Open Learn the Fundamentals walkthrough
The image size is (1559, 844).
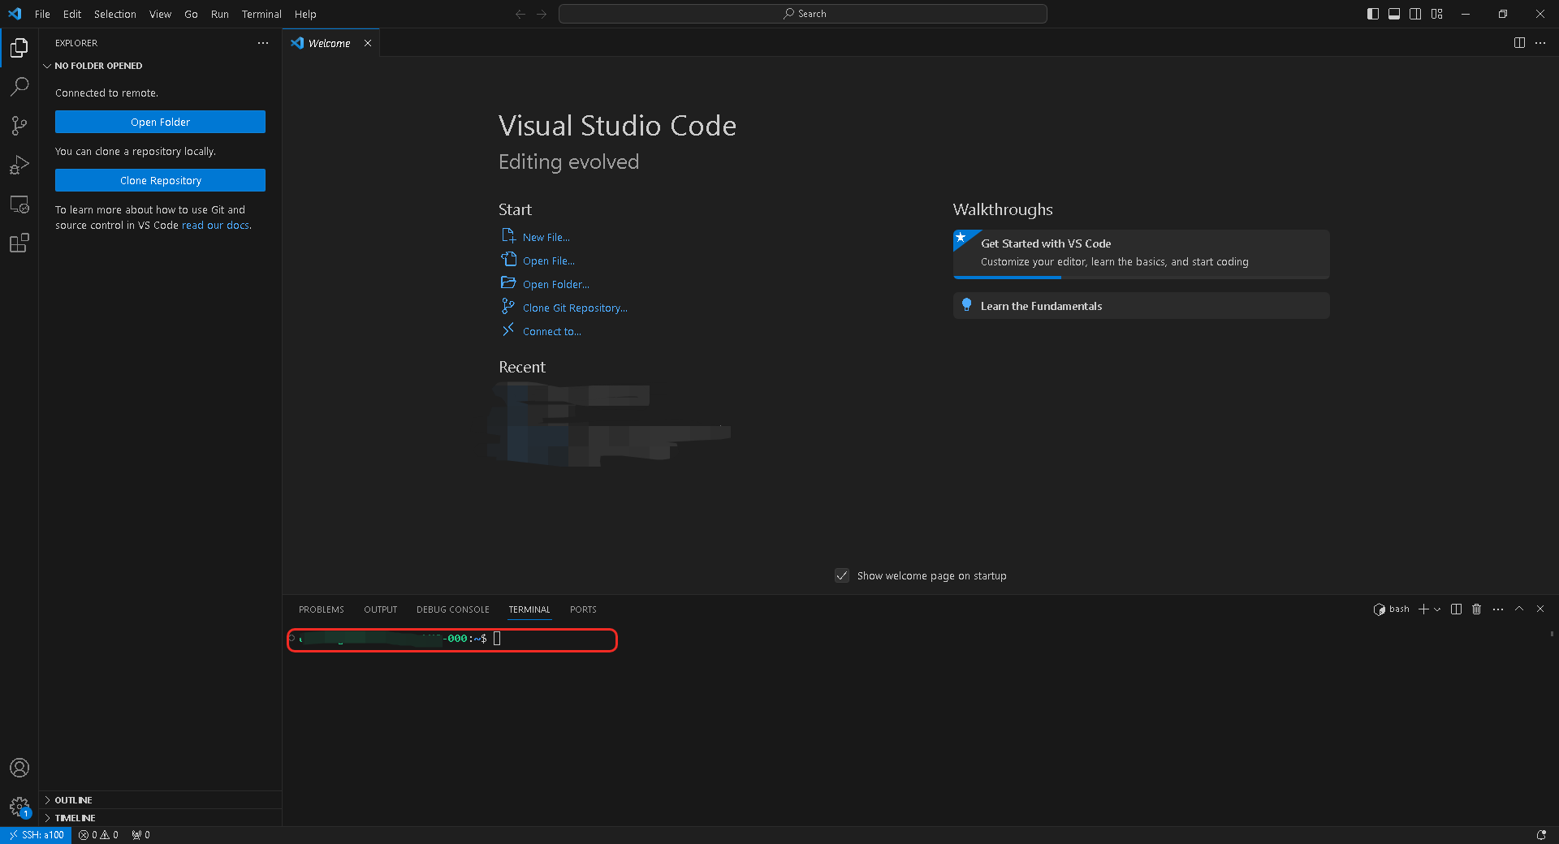pyautogui.click(x=1141, y=306)
